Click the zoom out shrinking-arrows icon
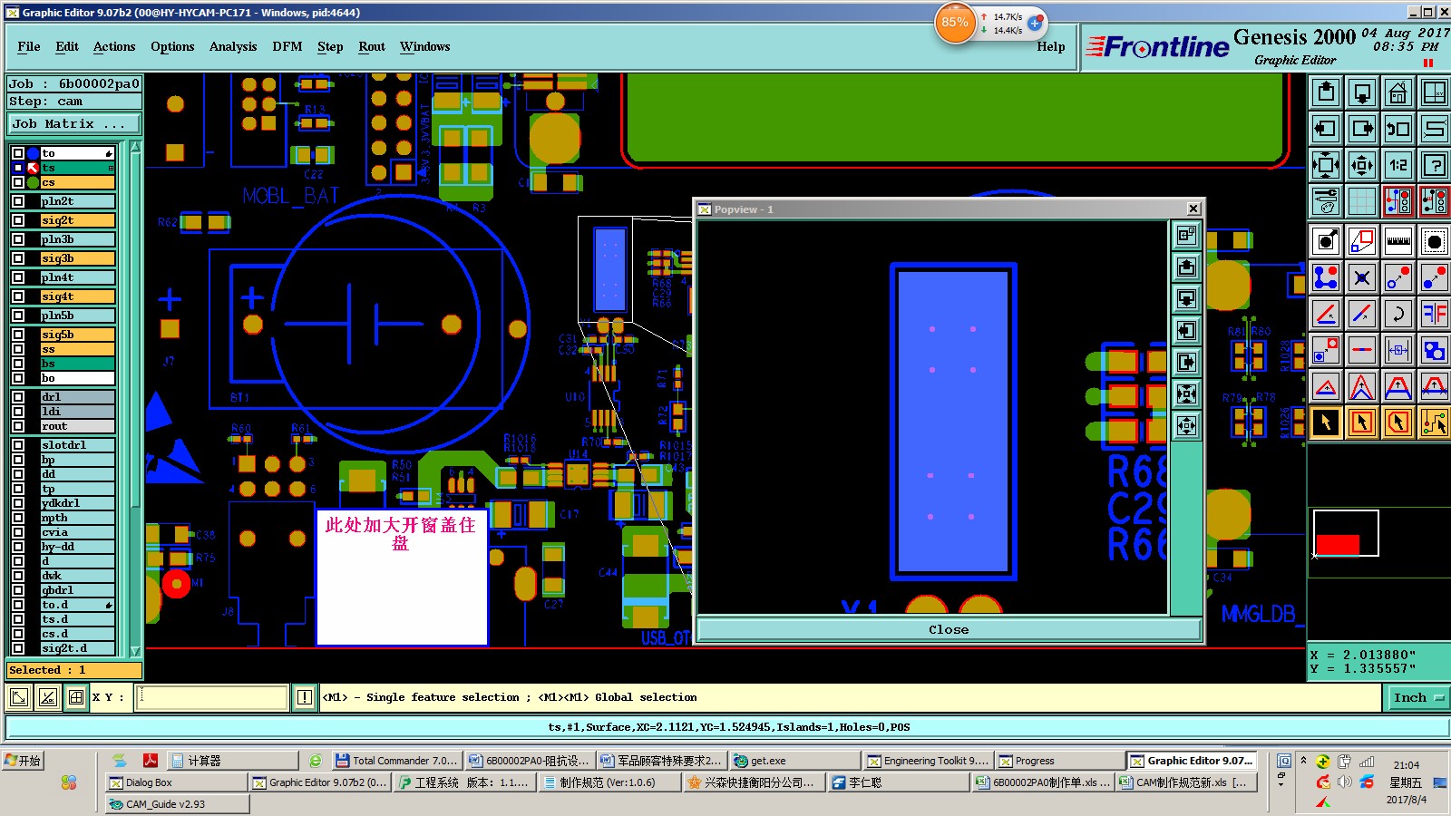This screenshot has height=816, width=1451. [x=1362, y=165]
